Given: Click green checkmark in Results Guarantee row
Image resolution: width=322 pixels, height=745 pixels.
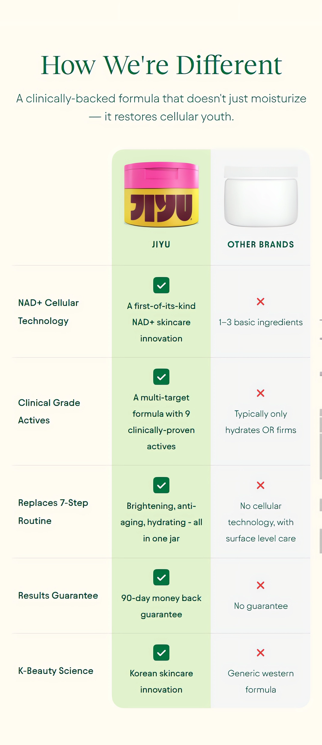Looking at the screenshot, I should tap(161, 577).
